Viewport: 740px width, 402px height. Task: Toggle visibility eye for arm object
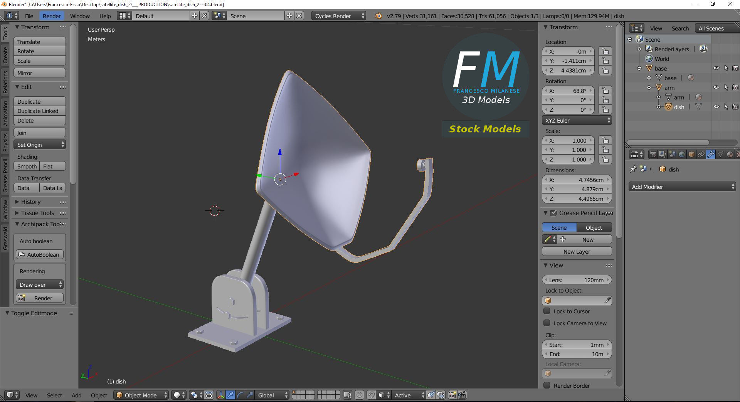[716, 87]
